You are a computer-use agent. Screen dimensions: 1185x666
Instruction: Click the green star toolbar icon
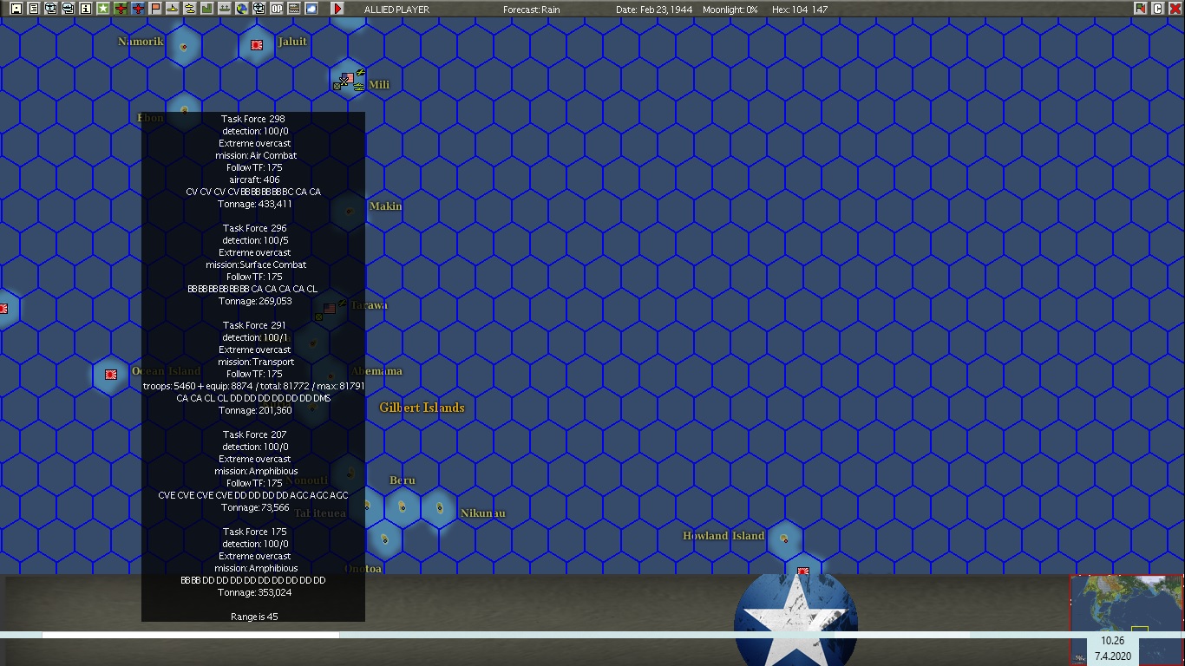point(103,9)
